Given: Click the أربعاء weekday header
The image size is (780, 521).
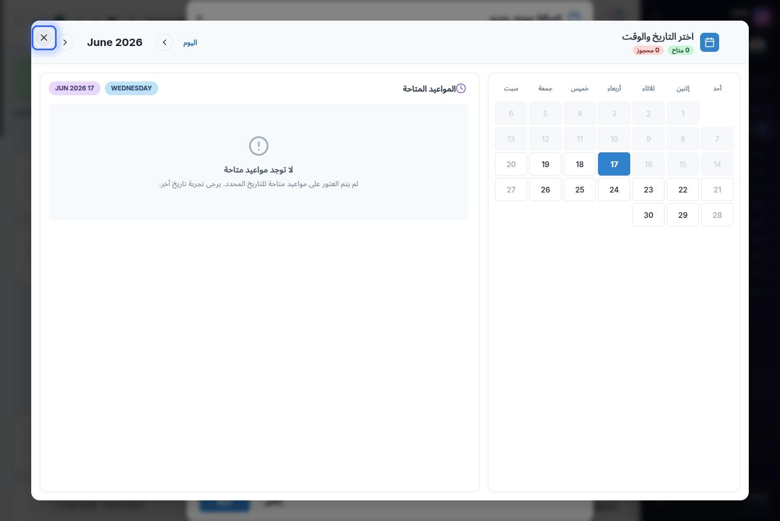Looking at the screenshot, I should click(614, 88).
